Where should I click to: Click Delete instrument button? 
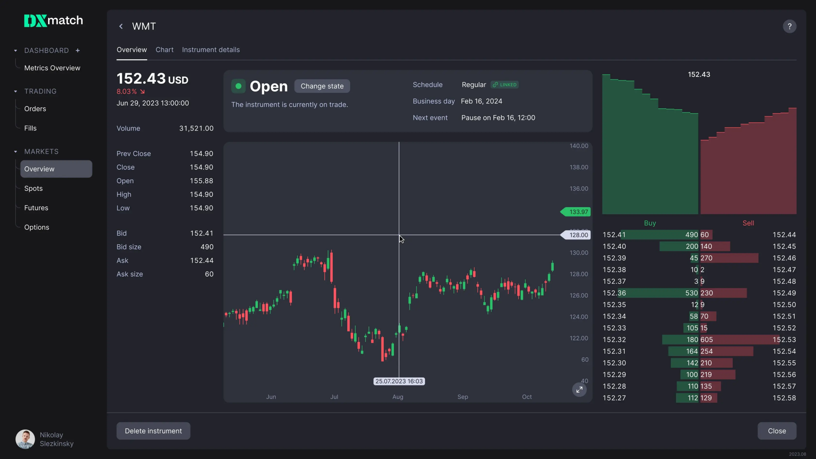coord(153,431)
